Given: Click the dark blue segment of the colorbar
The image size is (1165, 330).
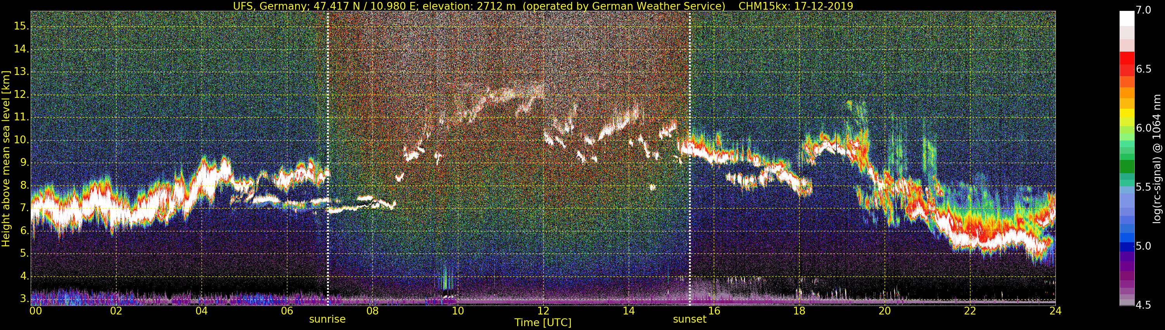Looking at the screenshot, I should tap(1127, 247).
